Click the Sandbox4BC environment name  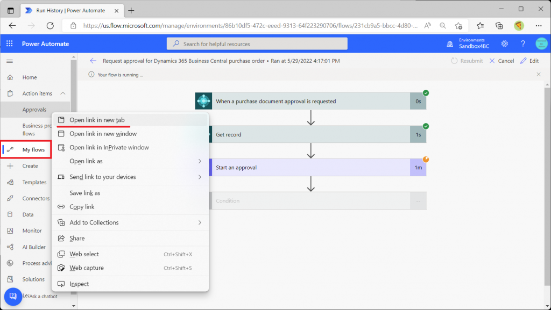coord(474,46)
